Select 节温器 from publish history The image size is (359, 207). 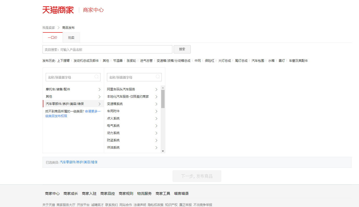[x=118, y=61]
